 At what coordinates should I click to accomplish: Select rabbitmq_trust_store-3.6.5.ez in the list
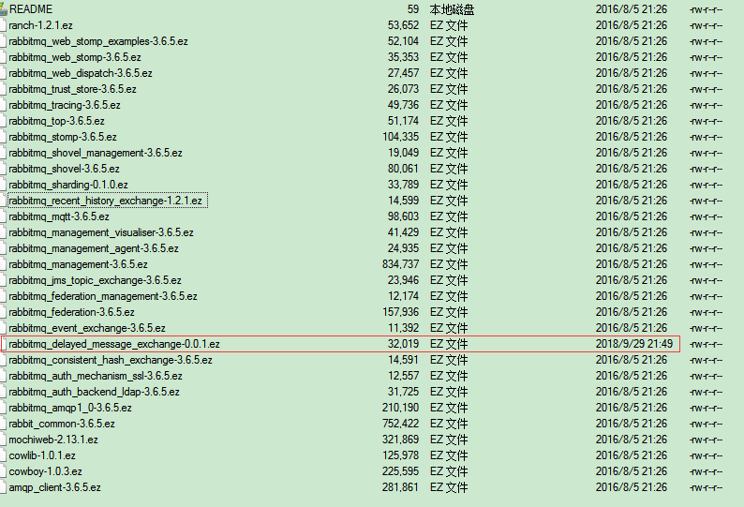pos(72,89)
